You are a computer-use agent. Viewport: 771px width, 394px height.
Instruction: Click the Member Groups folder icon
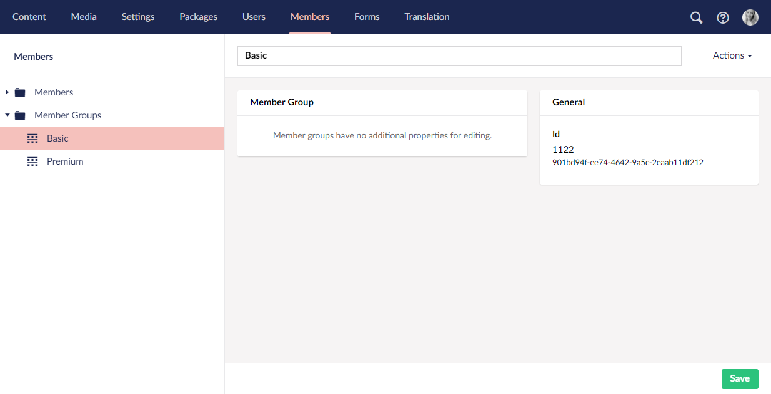click(20, 115)
